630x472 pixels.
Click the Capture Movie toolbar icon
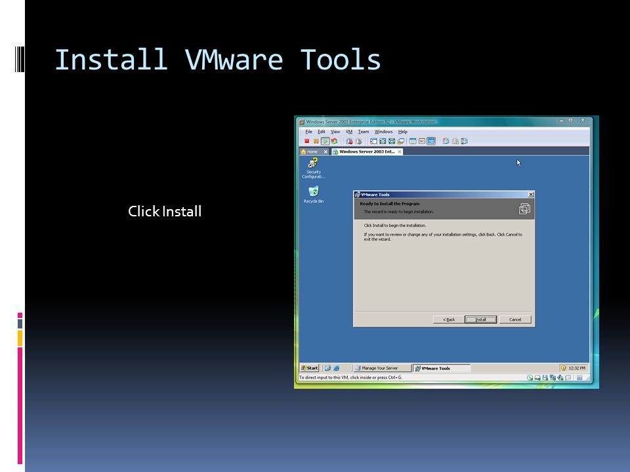point(455,142)
